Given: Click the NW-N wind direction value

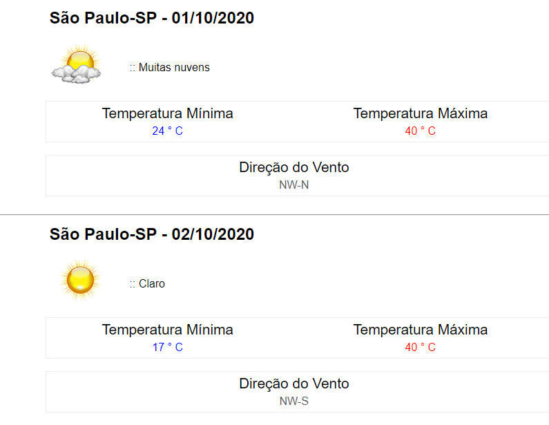Looking at the screenshot, I should [x=293, y=185].
